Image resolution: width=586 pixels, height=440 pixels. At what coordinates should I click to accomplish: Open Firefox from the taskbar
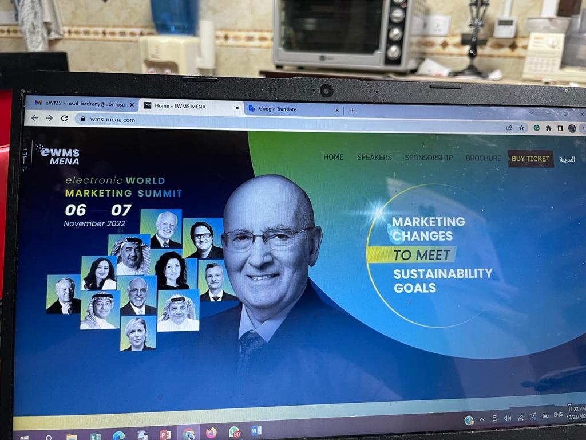211,433
